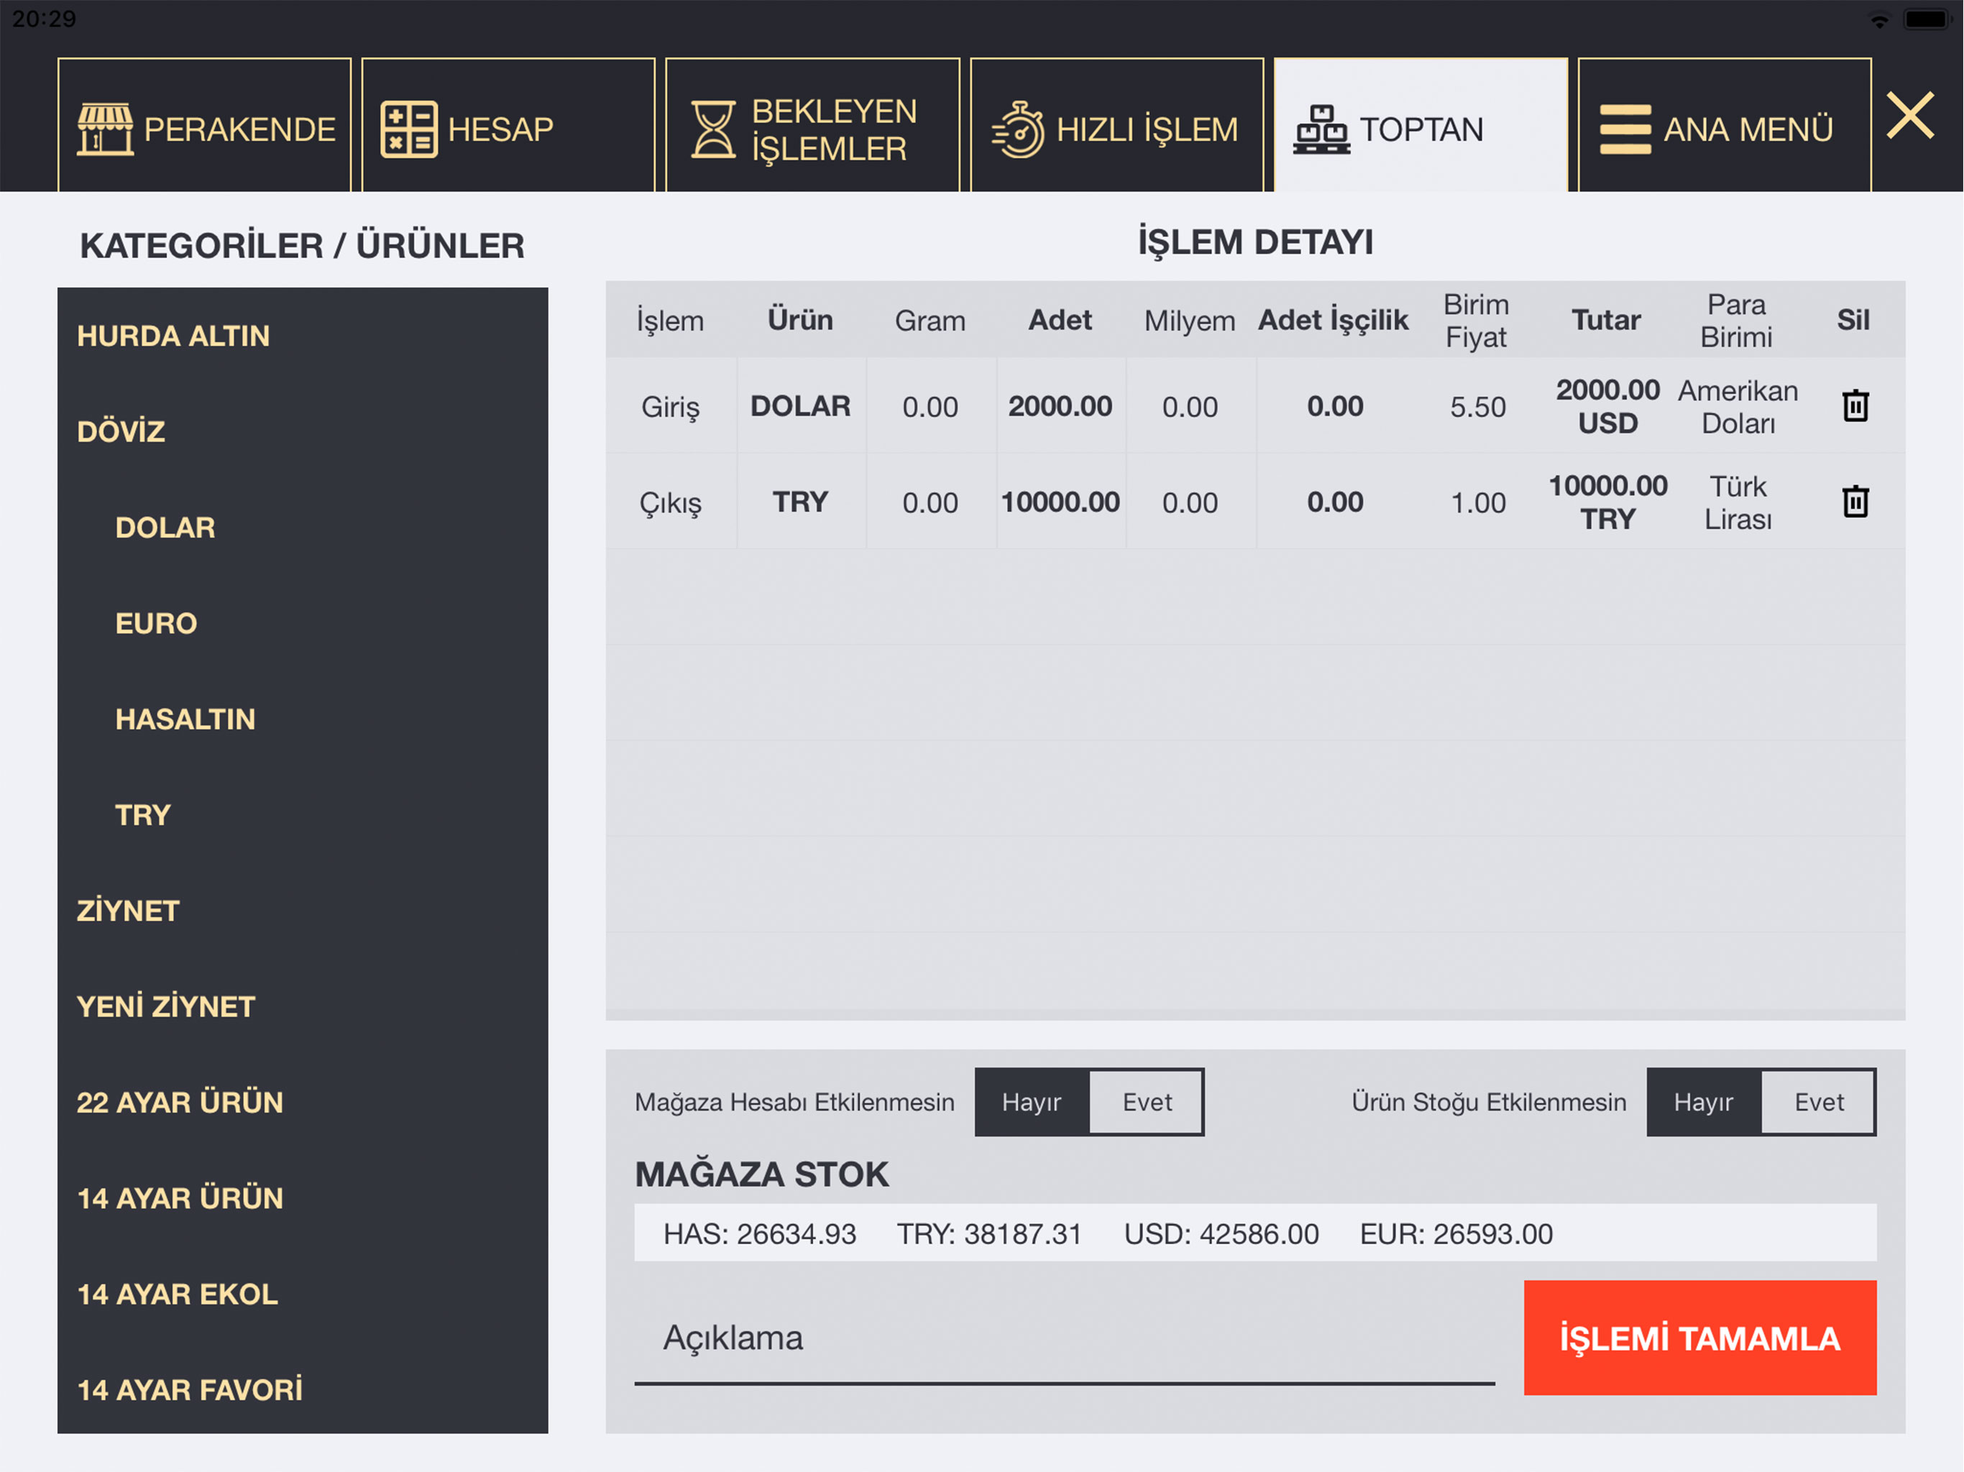The image size is (1964, 1472).
Task: Click the Hızlı İşlem stopwatch icon
Action: tap(1017, 129)
